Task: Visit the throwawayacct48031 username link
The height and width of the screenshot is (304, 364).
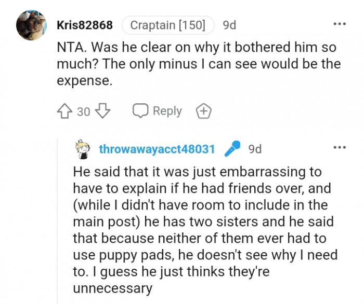Action: point(157,149)
